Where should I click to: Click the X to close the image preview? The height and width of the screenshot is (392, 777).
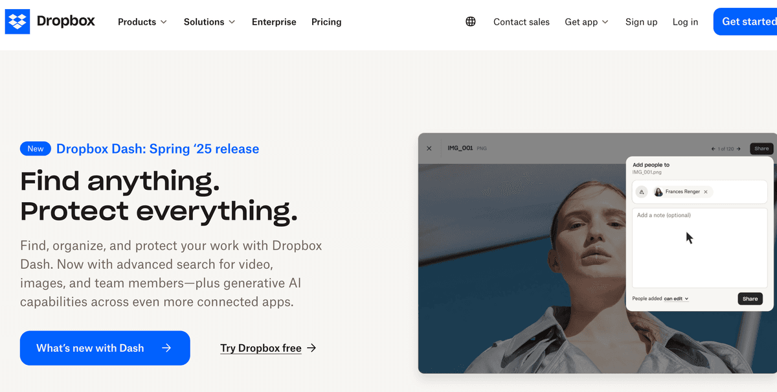429,148
